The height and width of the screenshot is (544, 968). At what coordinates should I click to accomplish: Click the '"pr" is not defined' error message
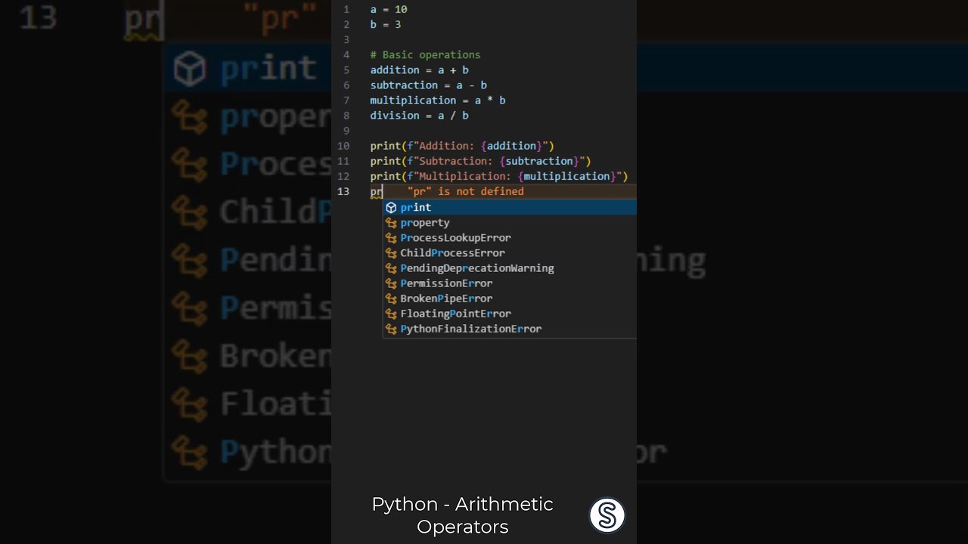[x=466, y=191]
